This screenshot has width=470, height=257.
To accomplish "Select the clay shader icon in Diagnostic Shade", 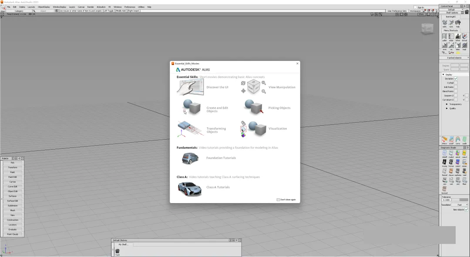I will click(x=451, y=170).
